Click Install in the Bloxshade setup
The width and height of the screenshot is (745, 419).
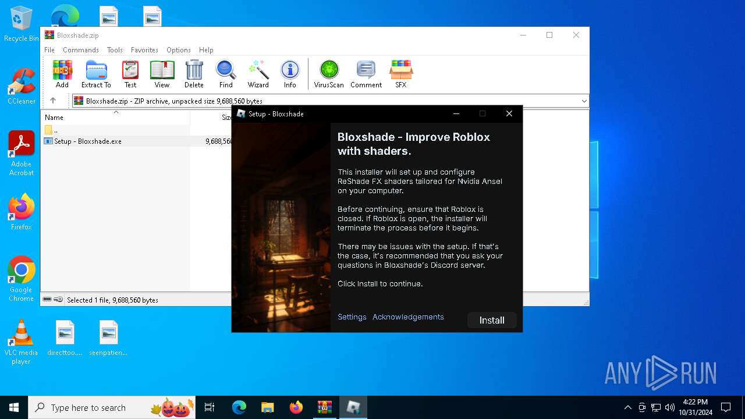pyautogui.click(x=492, y=320)
